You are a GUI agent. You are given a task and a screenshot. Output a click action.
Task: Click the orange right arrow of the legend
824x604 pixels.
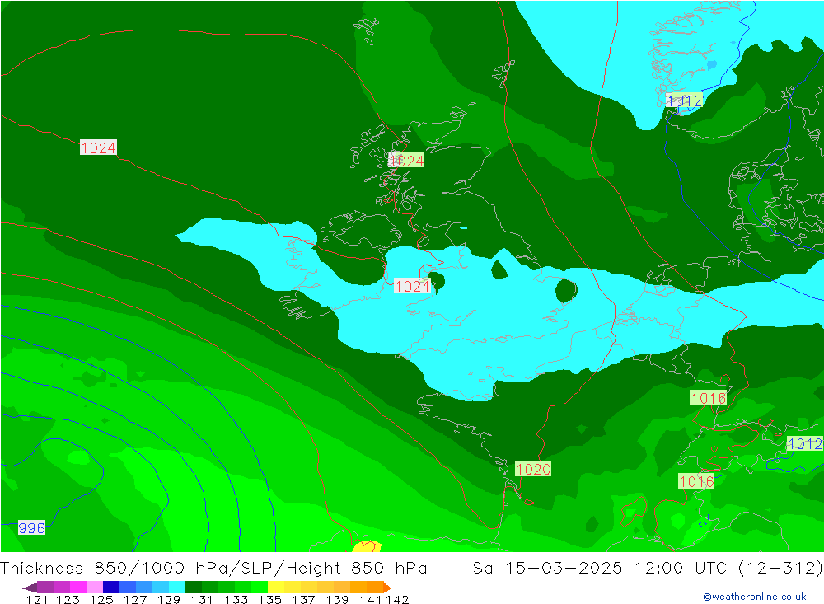[x=387, y=587]
